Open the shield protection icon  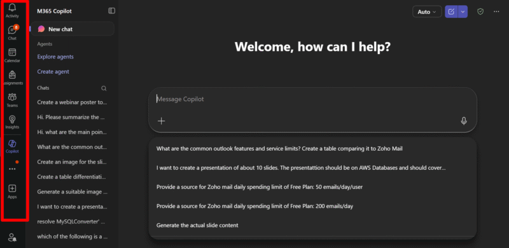(480, 11)
